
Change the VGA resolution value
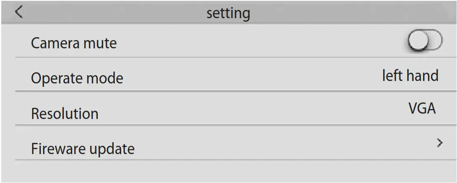click(422, 109)
